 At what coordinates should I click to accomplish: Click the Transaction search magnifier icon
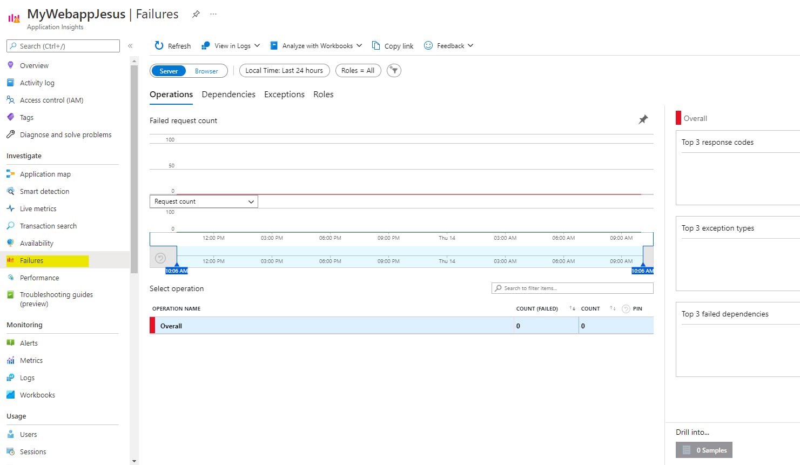coord(10,226)
